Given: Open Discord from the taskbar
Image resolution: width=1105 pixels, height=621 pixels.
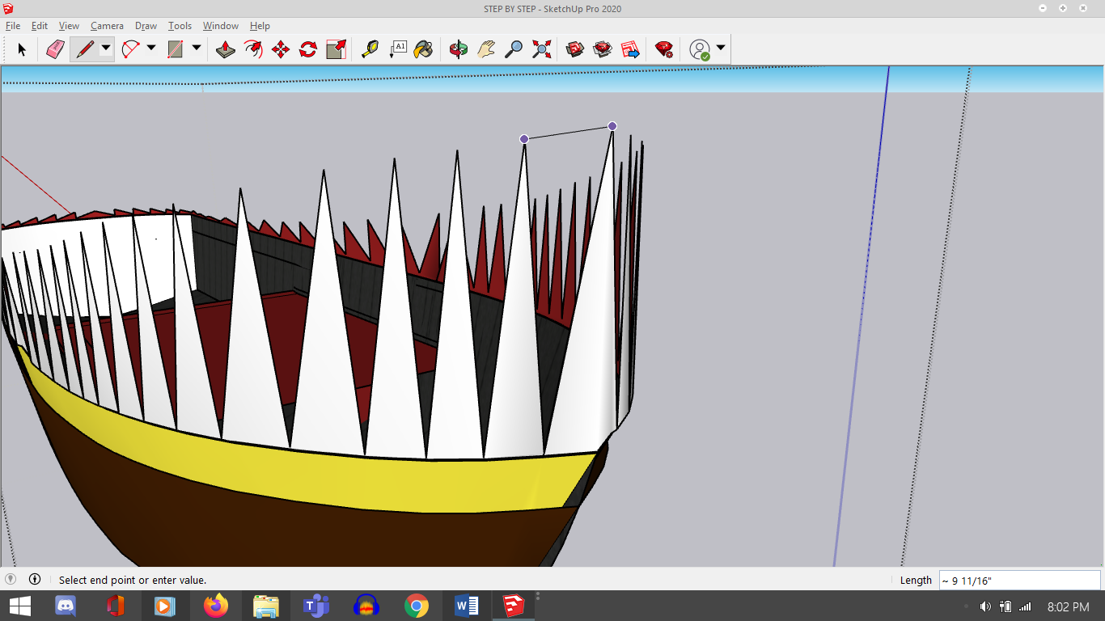Looking at the screenshot, I should pos(65,606).
